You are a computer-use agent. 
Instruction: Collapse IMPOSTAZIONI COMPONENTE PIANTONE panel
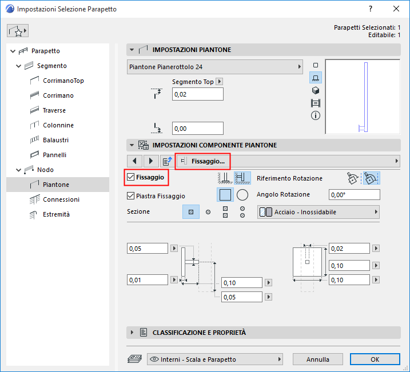[132, 145]
